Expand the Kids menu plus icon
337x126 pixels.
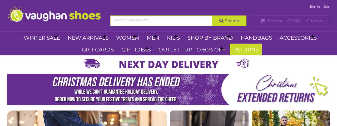click(x=176, y=36)
